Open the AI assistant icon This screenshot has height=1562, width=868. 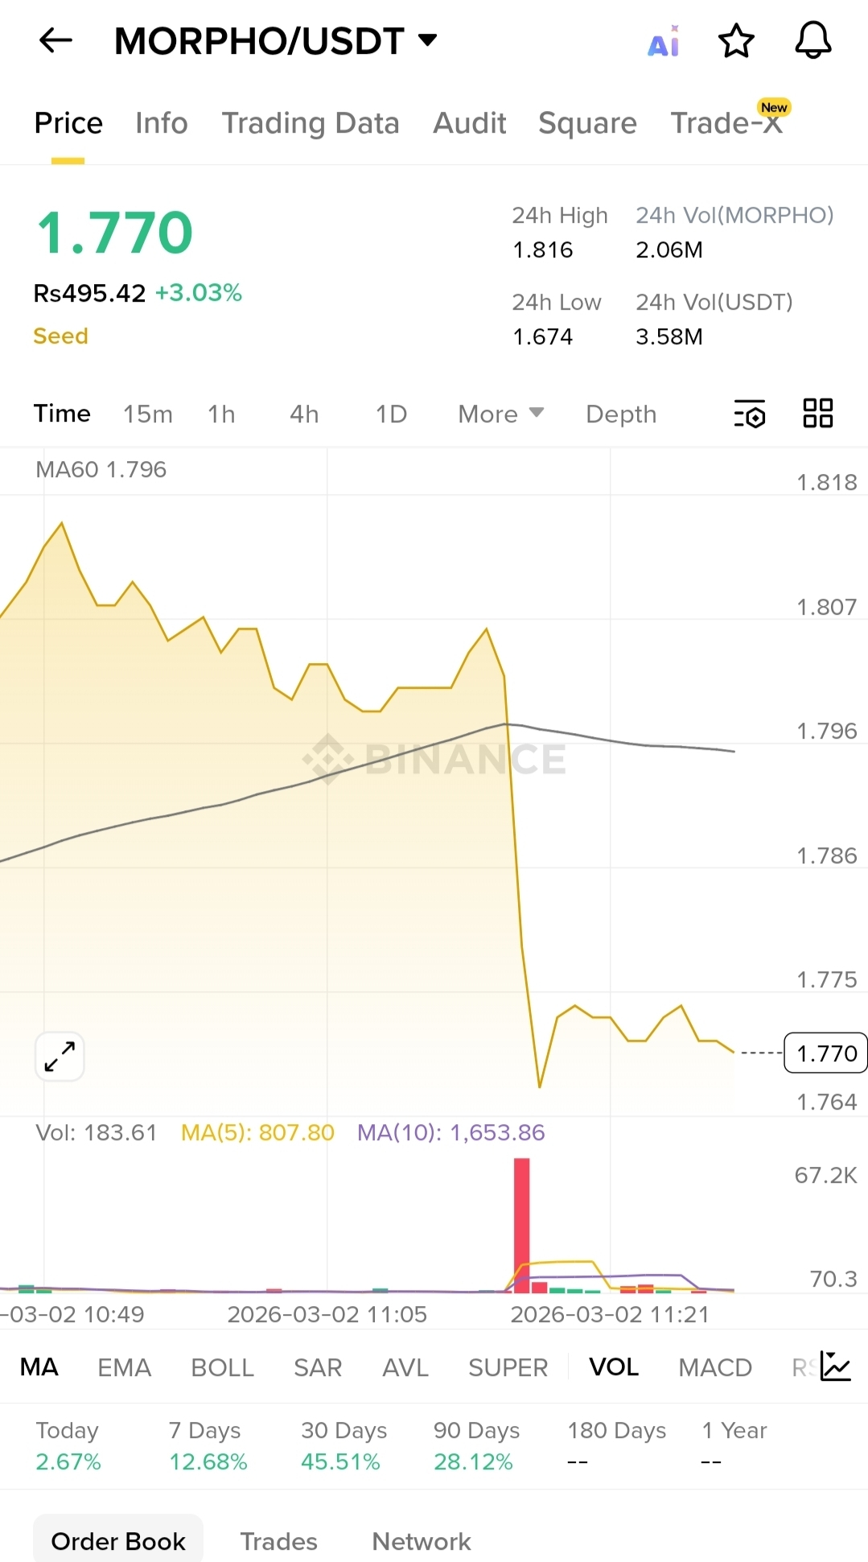[x=664, y=41]
